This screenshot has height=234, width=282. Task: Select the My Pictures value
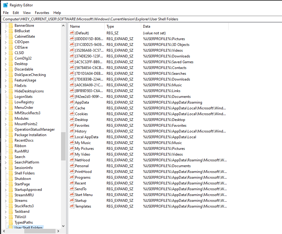click(84, 149)
